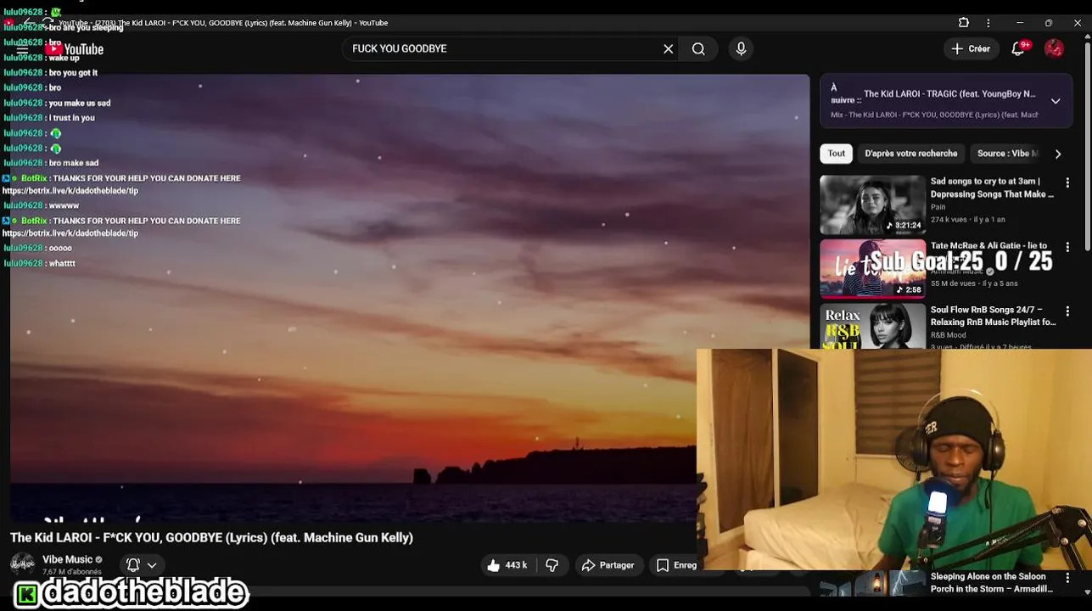Open the browser three-dot menu
The height and width of the screenshot is (611, 1092).
tap(988, 23)
